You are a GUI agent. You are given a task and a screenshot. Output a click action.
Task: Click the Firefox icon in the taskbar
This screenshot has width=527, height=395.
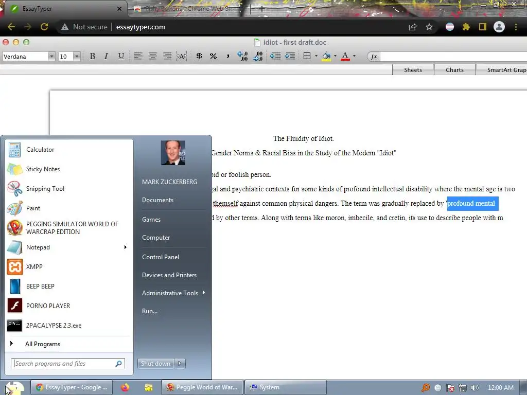(125, 387)
